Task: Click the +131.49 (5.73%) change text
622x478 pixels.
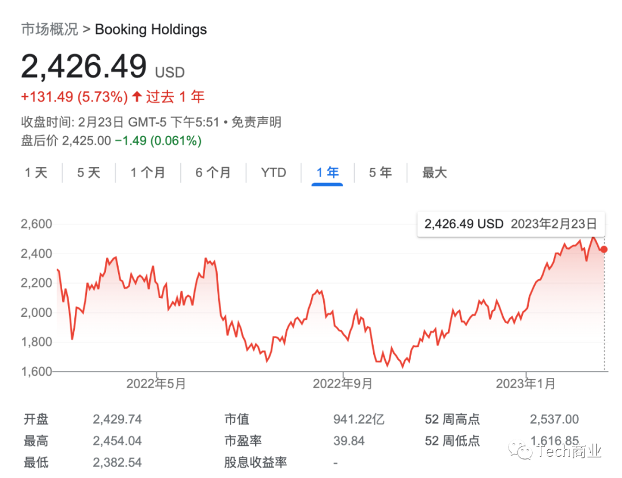Action: coord(74,97)
